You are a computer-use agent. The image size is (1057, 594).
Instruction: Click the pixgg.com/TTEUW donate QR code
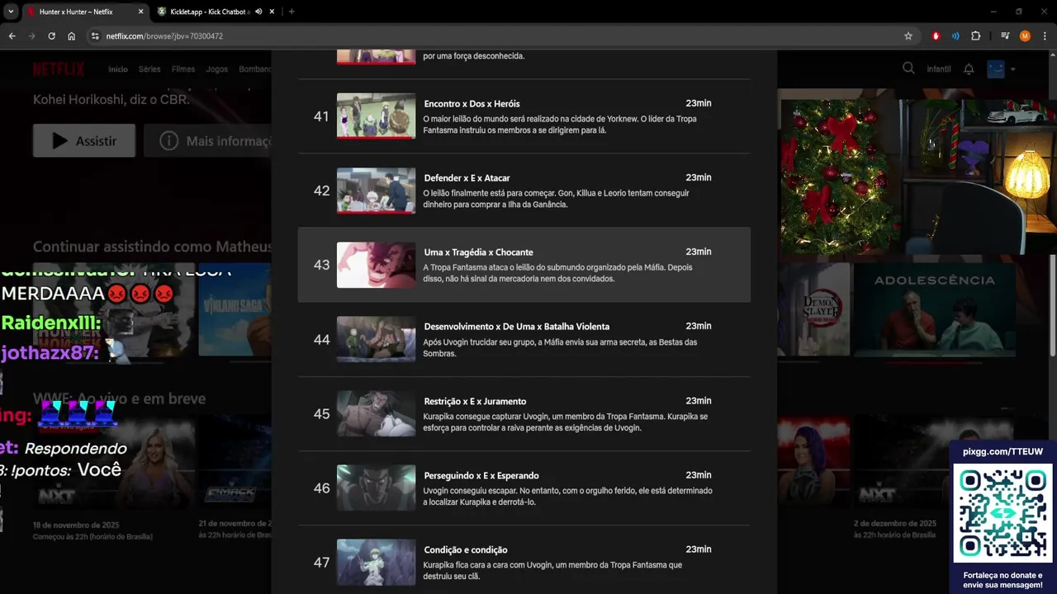[x=1002, y=513]
